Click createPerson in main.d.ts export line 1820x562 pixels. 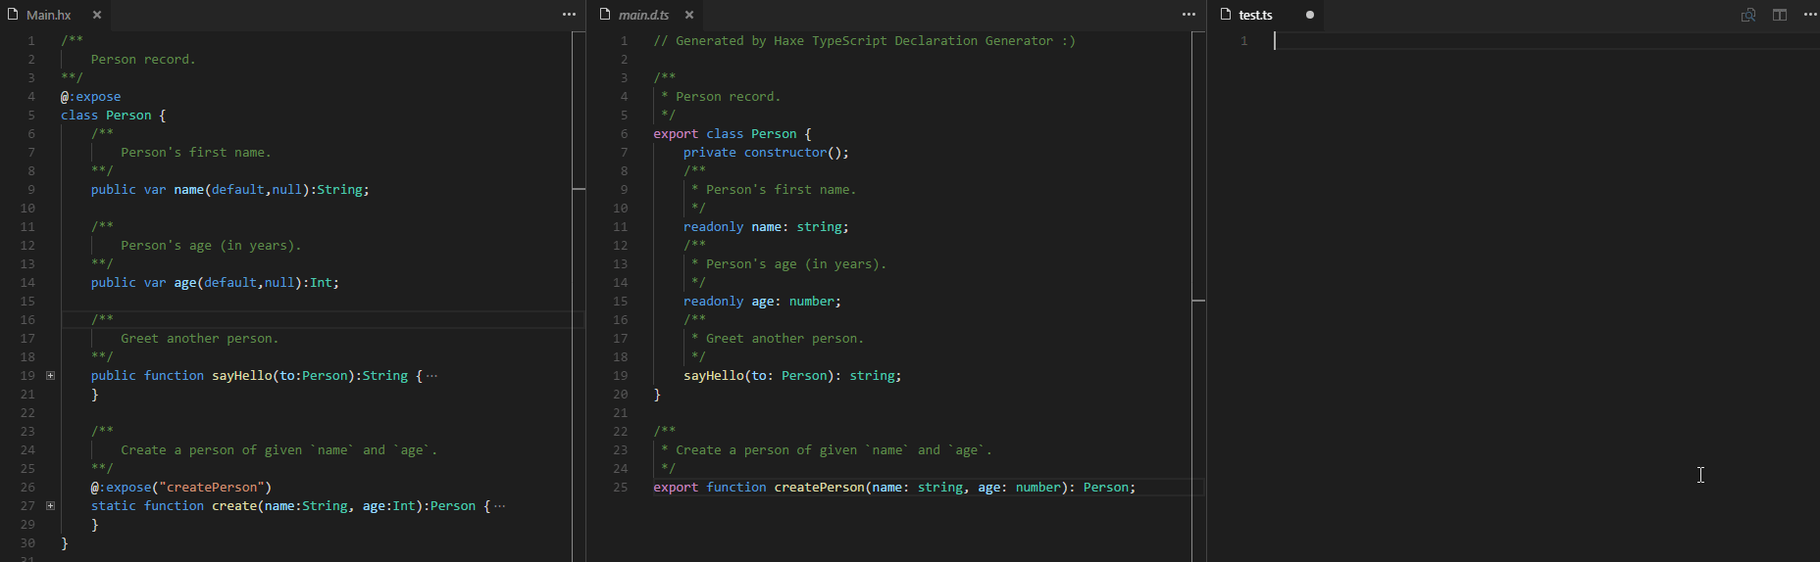pos(819,487)
